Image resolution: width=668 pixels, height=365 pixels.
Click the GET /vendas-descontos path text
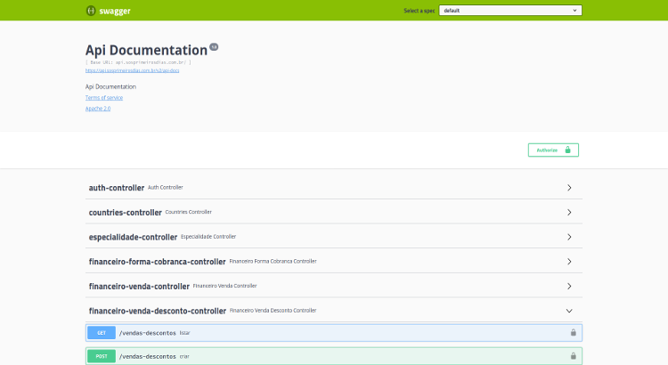[147, 333]
